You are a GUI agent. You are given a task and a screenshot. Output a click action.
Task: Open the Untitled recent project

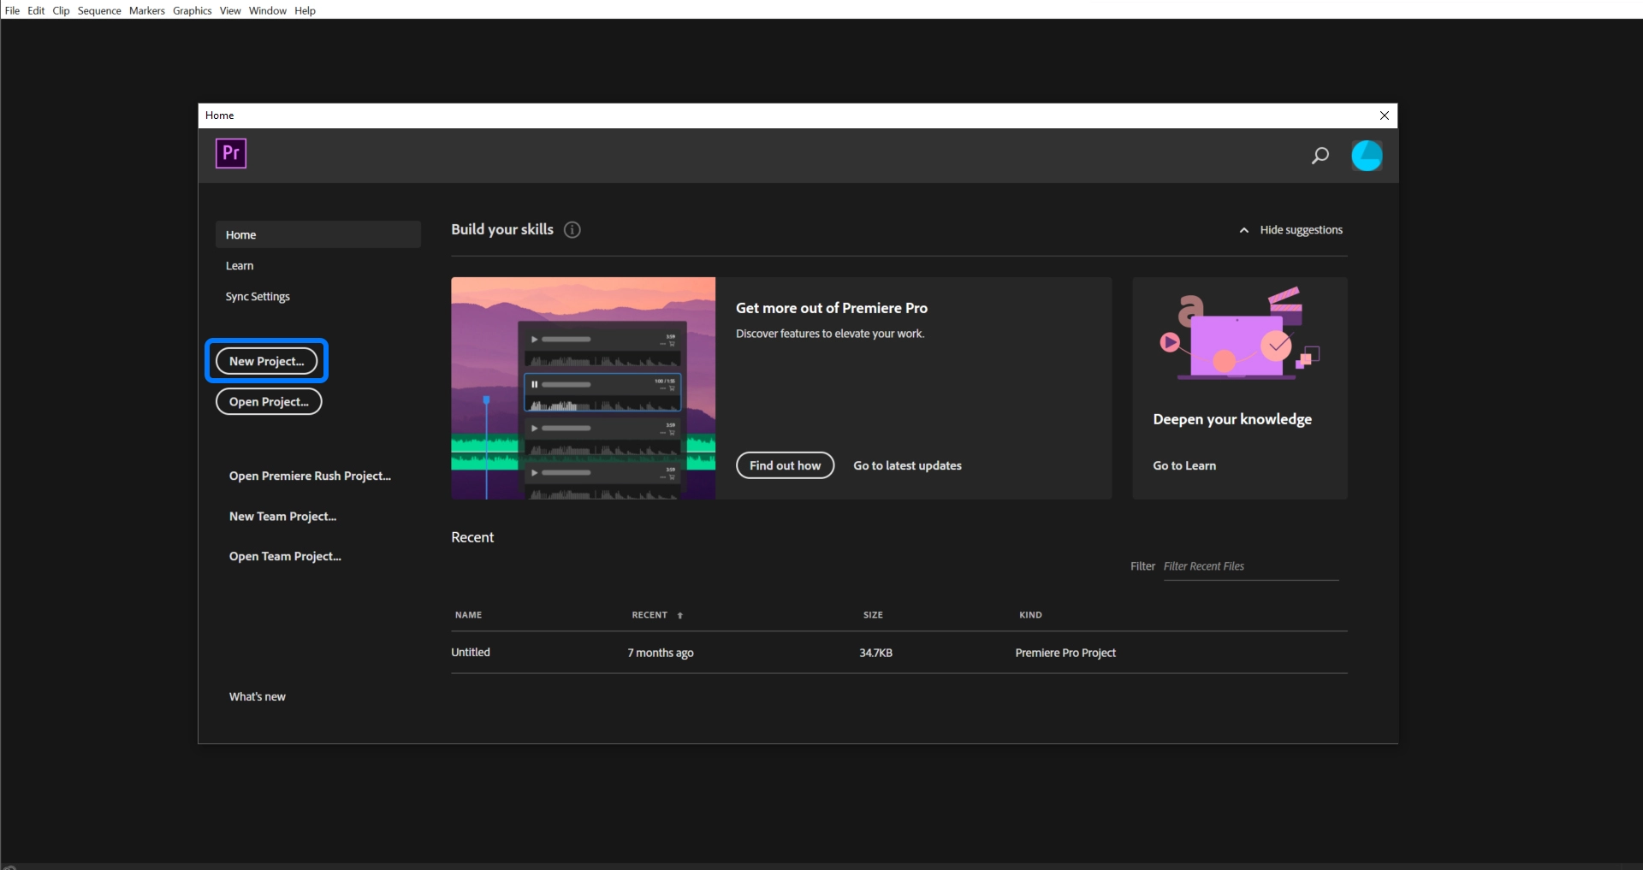pyautogui.click(x=470, y=652)
